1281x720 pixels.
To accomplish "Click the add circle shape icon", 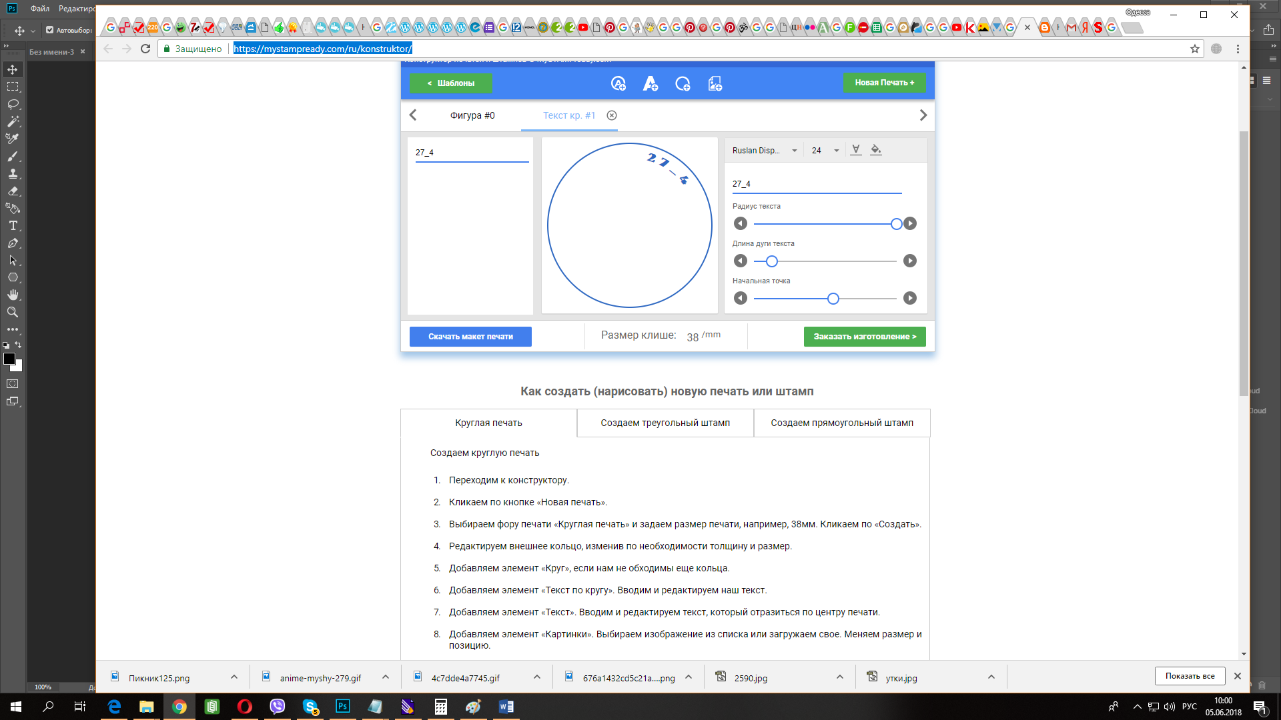I will (x=682, y=83).
